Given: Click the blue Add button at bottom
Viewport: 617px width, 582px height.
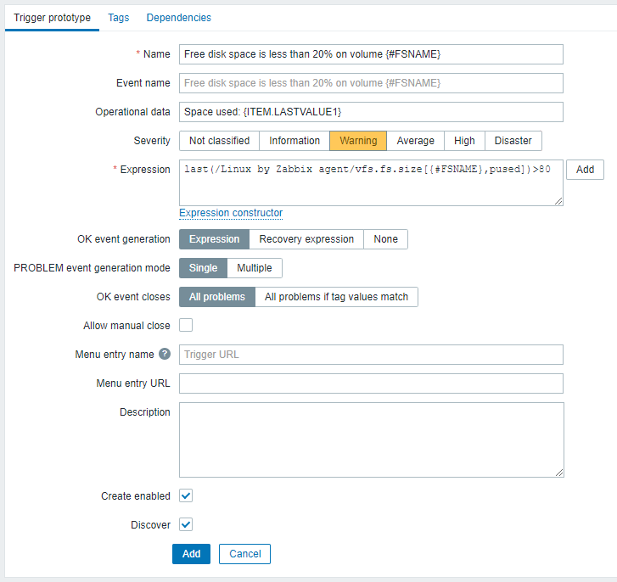Looking at the screenshot, I should pos(191,554).
